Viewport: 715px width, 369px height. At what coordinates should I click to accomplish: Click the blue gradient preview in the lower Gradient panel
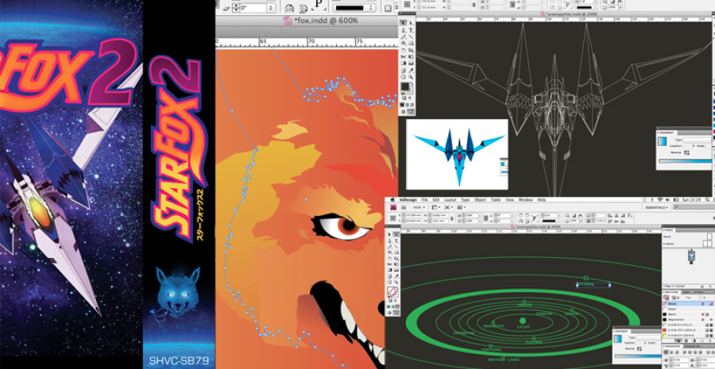pyautogui.click(x=618, y=339)
